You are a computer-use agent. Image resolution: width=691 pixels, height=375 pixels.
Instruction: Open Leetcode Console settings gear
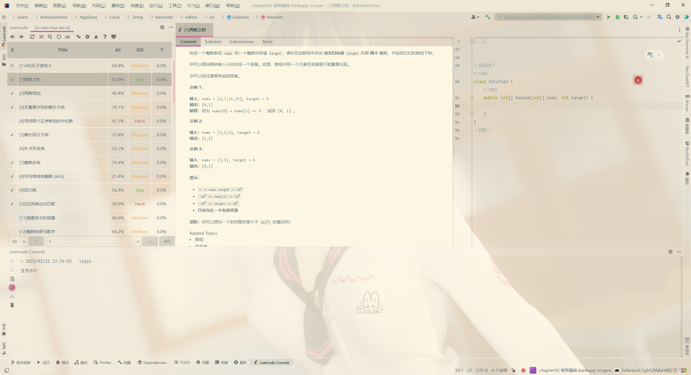pyautogui.click(x=670, y=252)
